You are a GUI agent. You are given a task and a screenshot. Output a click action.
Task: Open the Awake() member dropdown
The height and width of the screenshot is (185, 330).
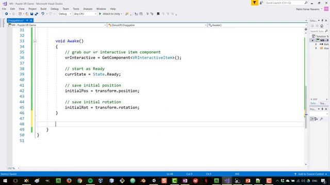tap(257, 25)
